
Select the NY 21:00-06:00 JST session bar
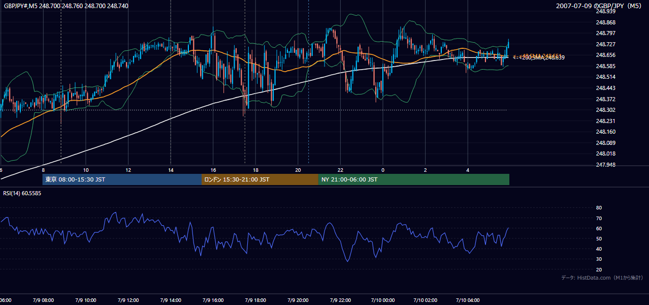point(414,179)
